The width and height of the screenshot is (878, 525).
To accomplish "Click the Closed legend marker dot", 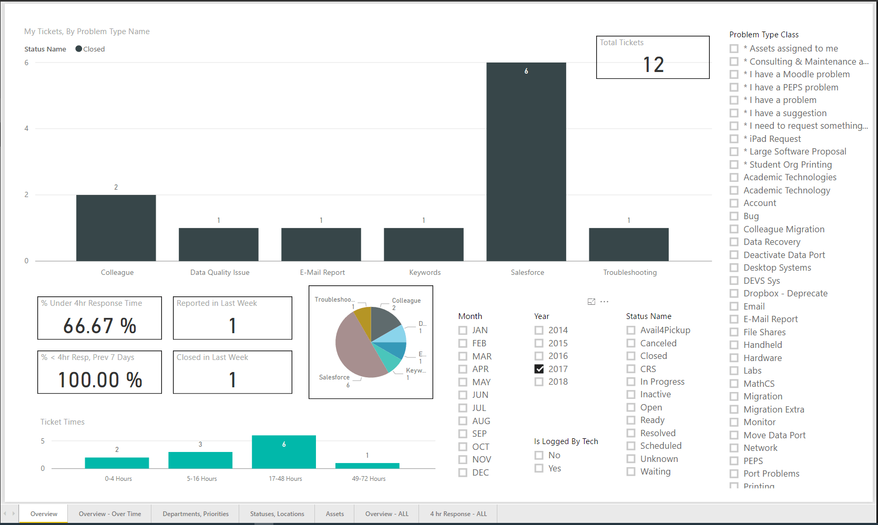I will tap(79, 49).
